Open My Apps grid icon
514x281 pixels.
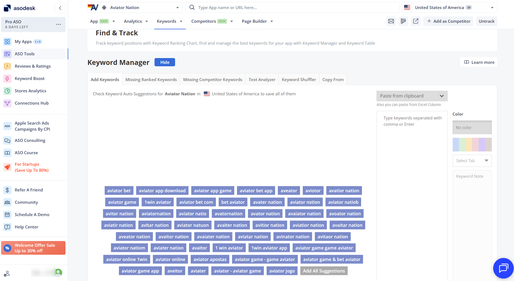(7, 42)
